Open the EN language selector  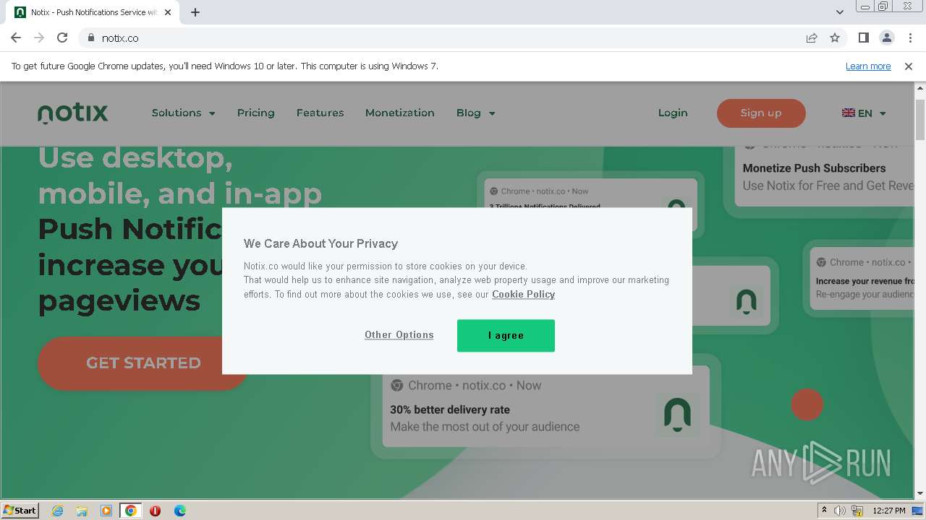tap(864, 113)
